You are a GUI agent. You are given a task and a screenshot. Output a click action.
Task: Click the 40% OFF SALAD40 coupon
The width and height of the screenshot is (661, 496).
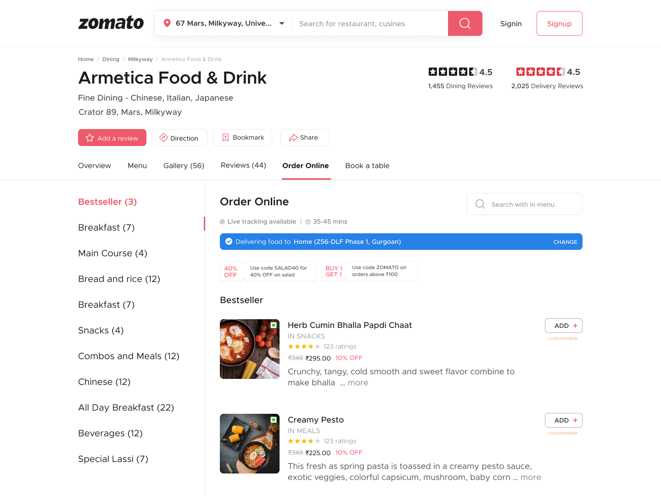pyautogui.click(x=268, y=271)
